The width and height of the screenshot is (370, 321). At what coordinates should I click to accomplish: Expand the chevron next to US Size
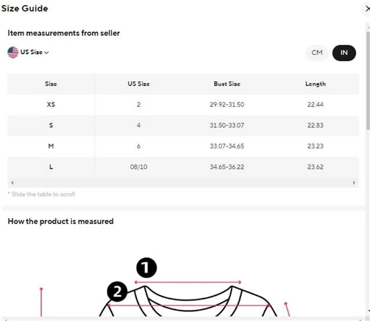[x=47, y=52]
